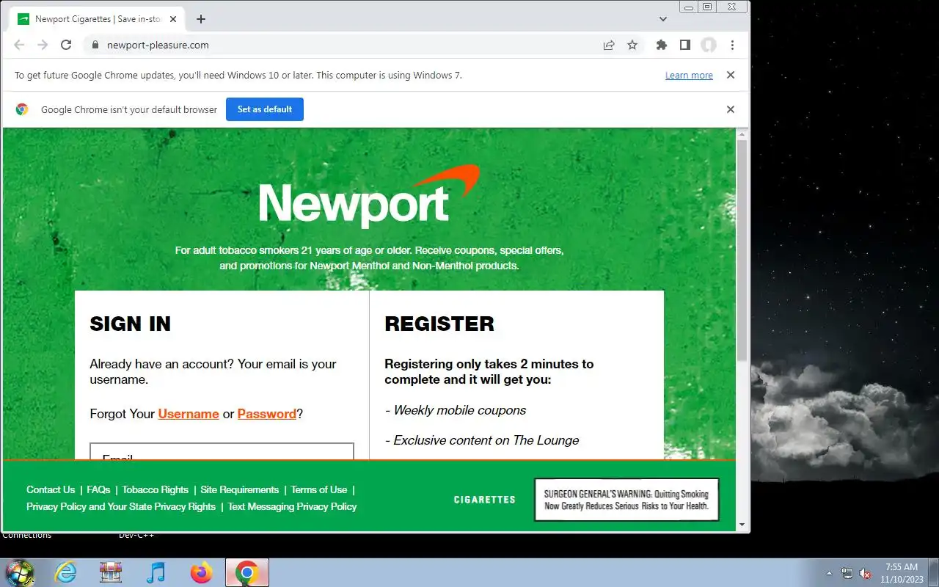
Task: Click the scrollbar down arrow
Action: point(742,525)
